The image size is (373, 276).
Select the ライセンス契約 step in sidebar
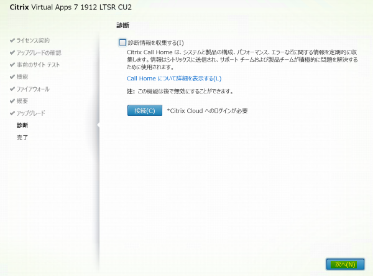click(x=33, y=40)
